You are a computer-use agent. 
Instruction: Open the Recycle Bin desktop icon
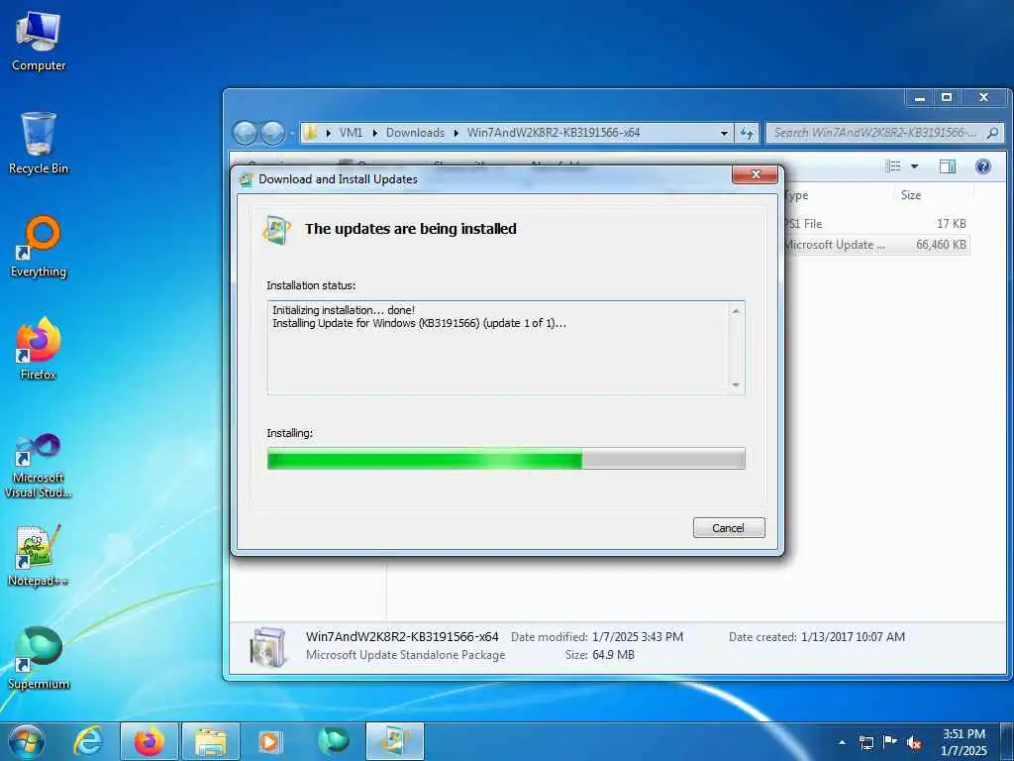tap(39, 143)
